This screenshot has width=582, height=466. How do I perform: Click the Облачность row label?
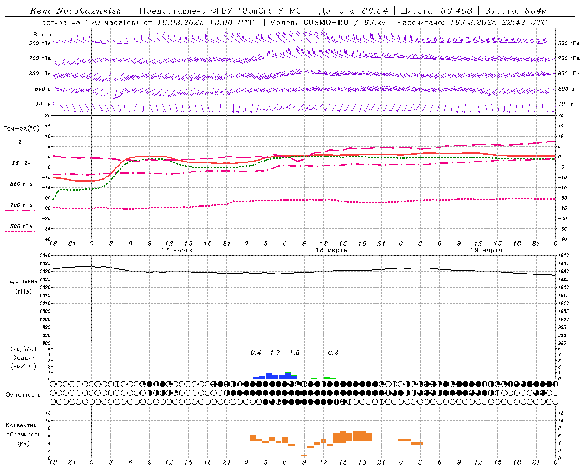click(x=23, y=395)
